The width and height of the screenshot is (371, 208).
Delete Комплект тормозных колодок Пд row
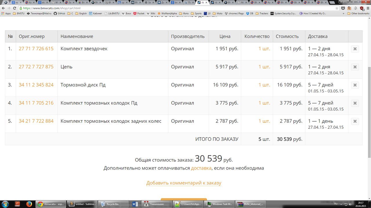coord(355,103)
